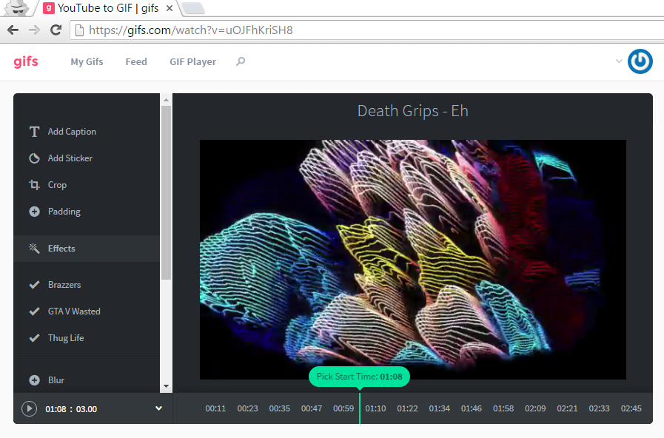Go back in browser history
Image resolution: width=664 pixels, height=438 pixels.
(x=13, y=30)
